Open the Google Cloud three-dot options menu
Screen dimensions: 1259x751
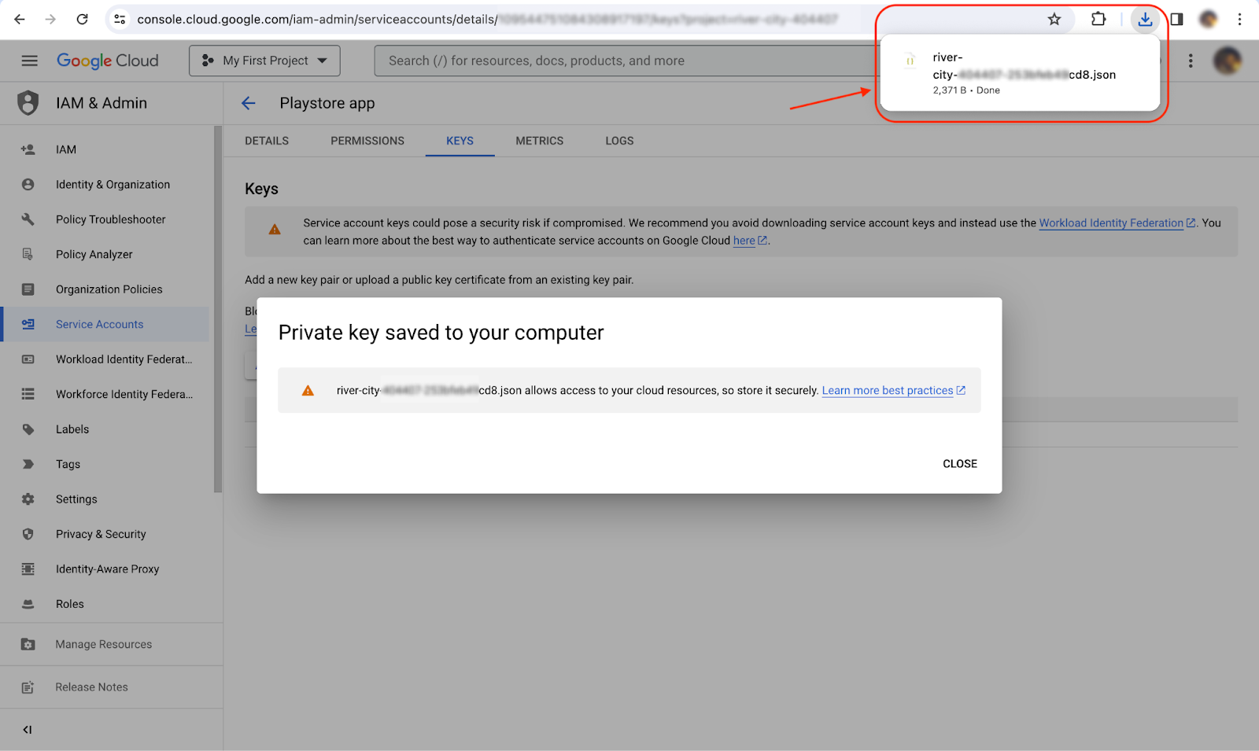(1191, 61)
